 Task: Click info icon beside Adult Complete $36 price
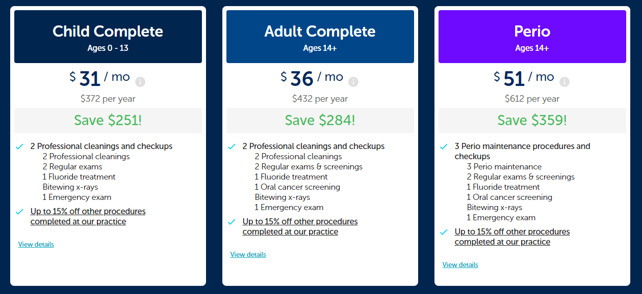[353, 82]
